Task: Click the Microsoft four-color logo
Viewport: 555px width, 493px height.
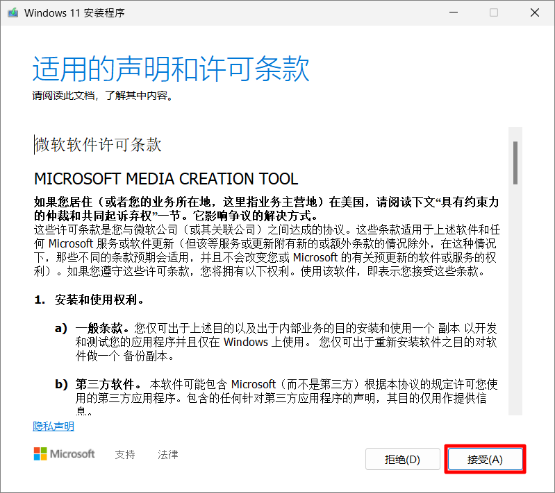Action: [x=41, y=454]
